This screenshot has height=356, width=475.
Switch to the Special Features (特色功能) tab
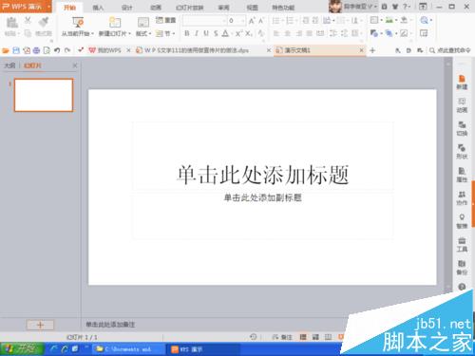(283, 8)
